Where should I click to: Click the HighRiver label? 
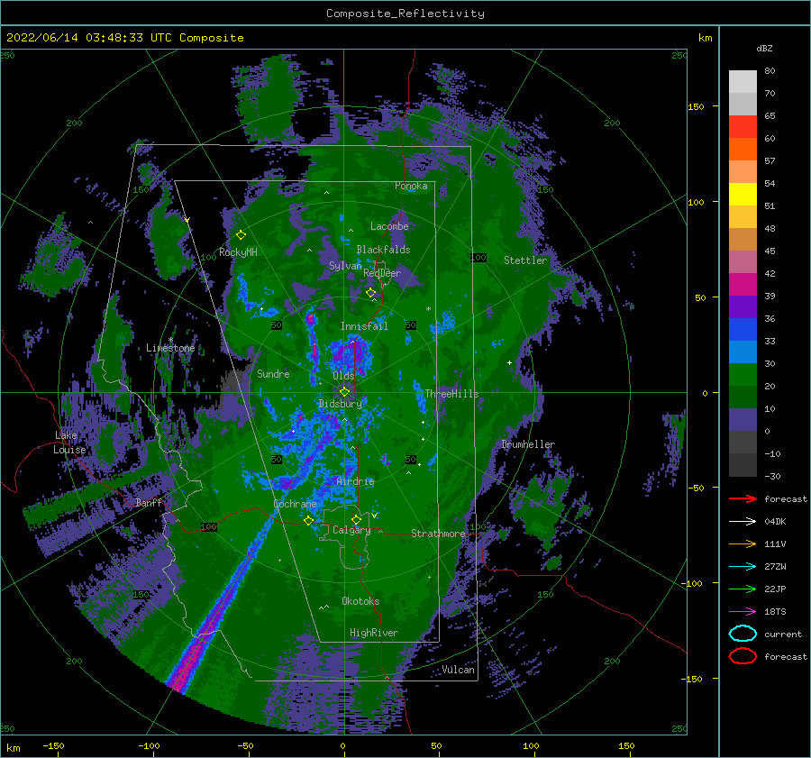pyautogui.click(x=374, y=633)
